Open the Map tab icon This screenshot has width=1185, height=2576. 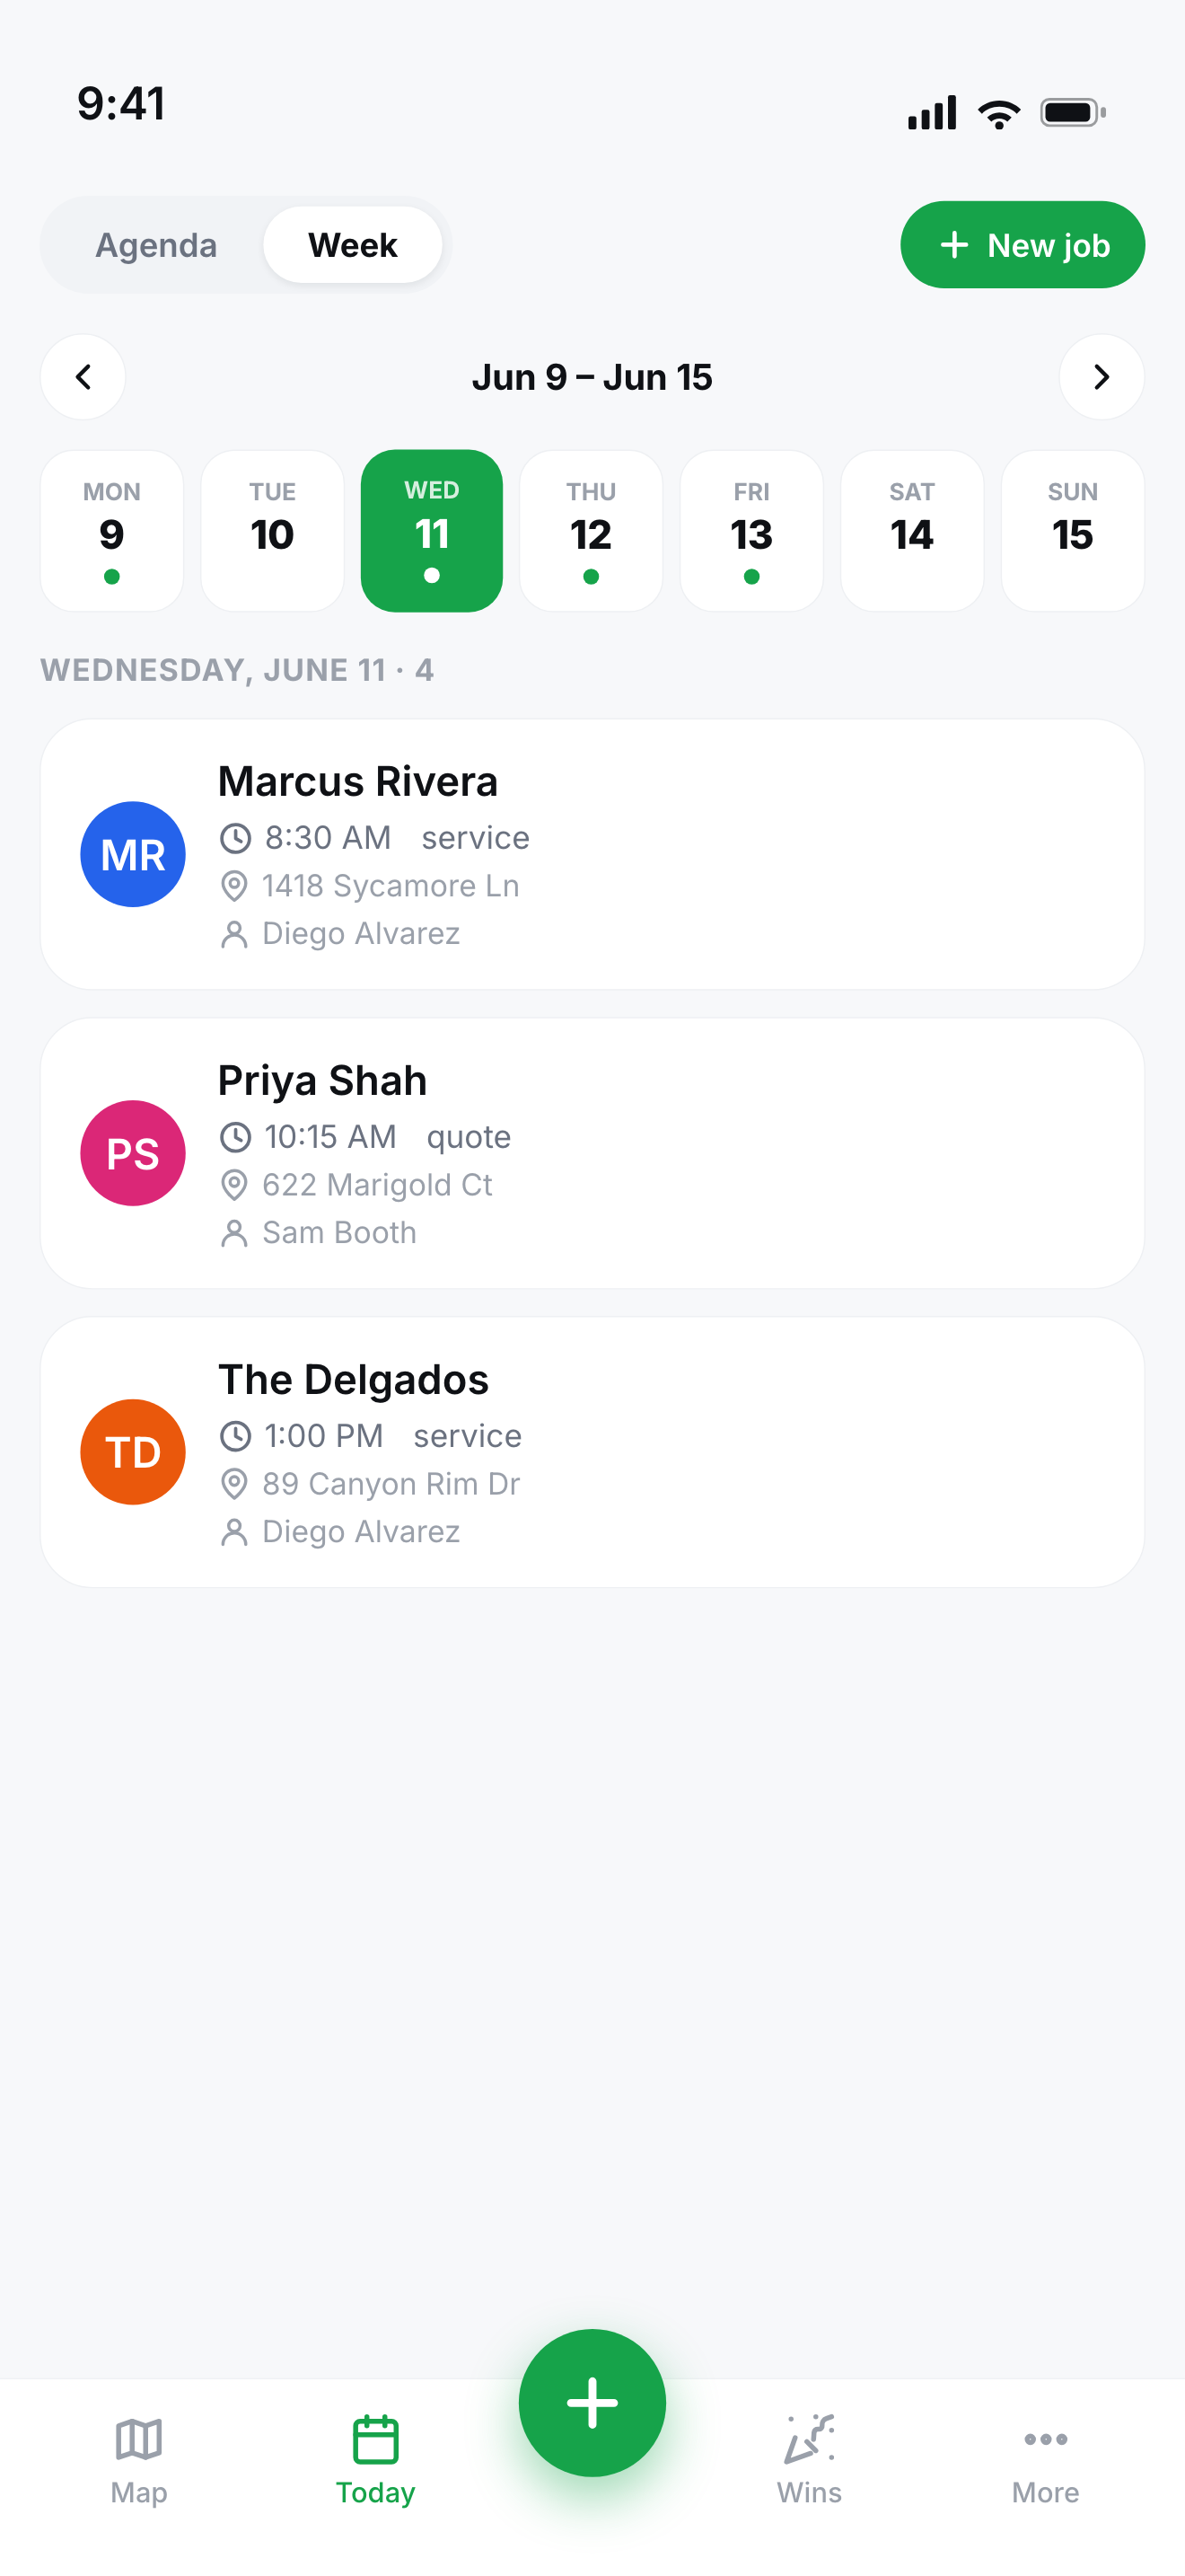pos(139,2439)
